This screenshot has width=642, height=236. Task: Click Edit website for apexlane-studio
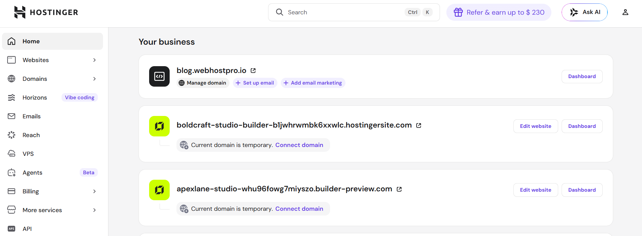coord(536,190)
